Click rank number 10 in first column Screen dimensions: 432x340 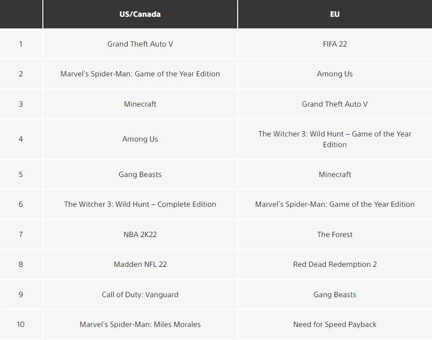coord(21,324)
